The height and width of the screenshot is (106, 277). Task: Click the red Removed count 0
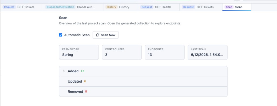(86, 91)
